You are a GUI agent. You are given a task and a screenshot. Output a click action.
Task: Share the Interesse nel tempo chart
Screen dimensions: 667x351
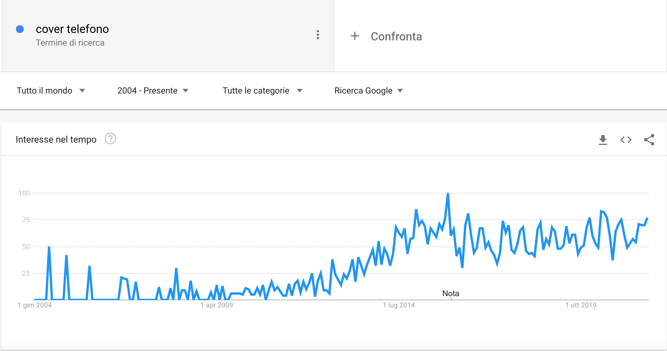pyautogui.click(x=649, y=140)
